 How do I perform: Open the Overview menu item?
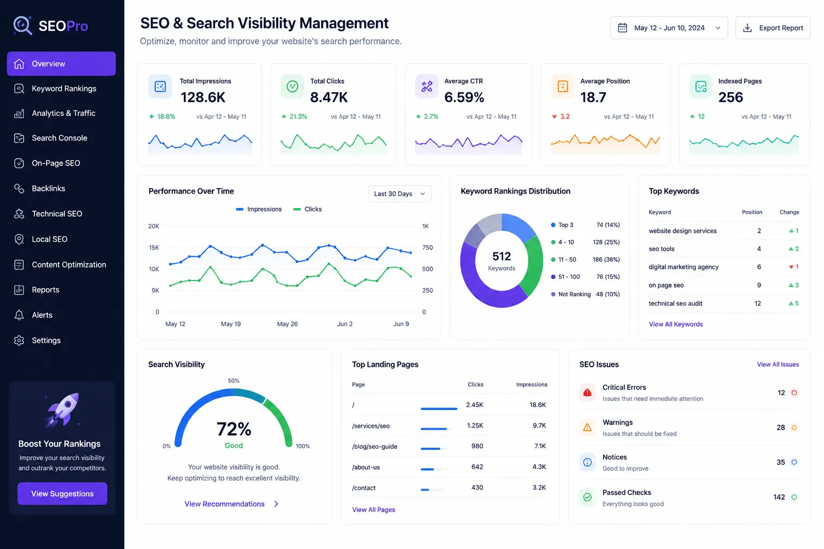[x=61, y=64]
